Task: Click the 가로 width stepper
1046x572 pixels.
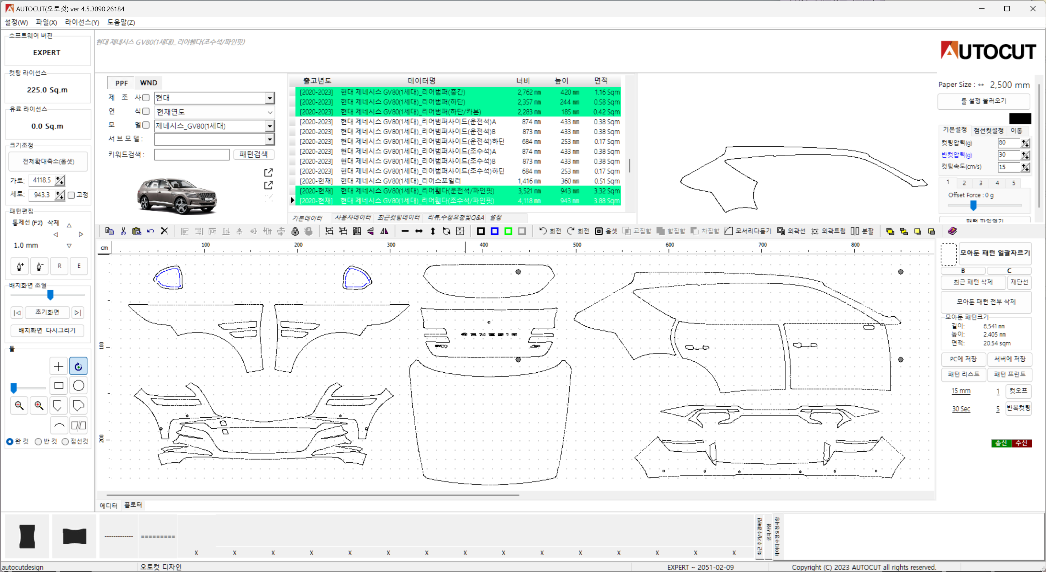Action: tap(60, 180)
